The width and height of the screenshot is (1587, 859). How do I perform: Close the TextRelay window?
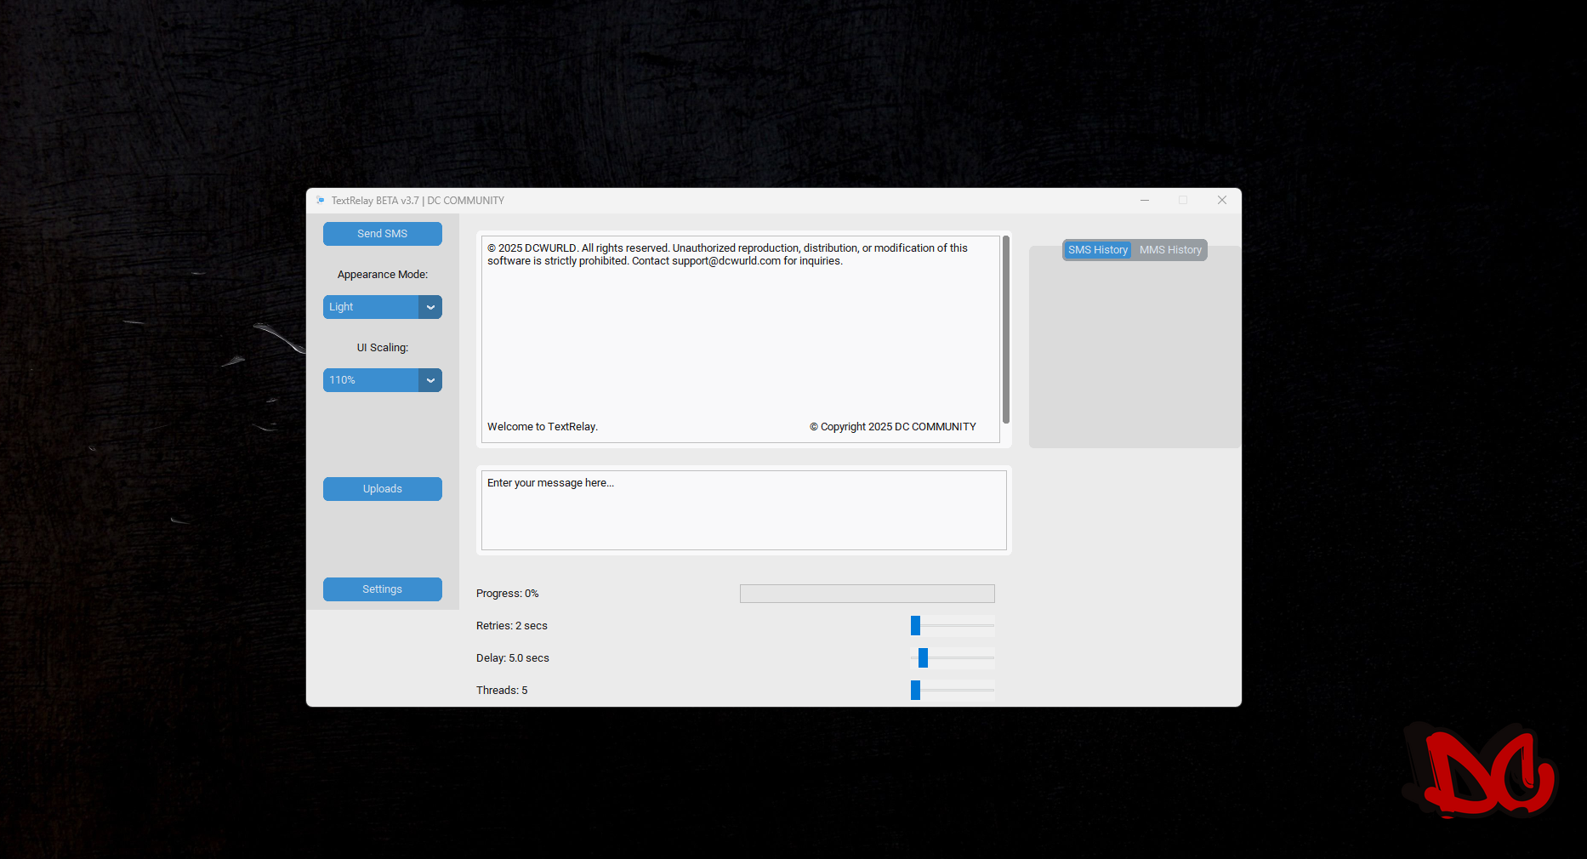(x=1221, y=201)
